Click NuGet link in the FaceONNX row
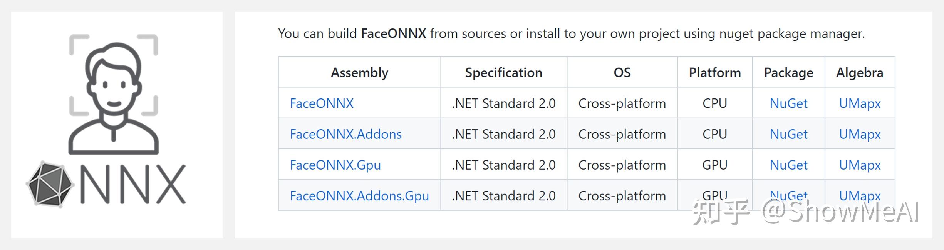Viewport: 944px width, 250px height. [788, 103]
